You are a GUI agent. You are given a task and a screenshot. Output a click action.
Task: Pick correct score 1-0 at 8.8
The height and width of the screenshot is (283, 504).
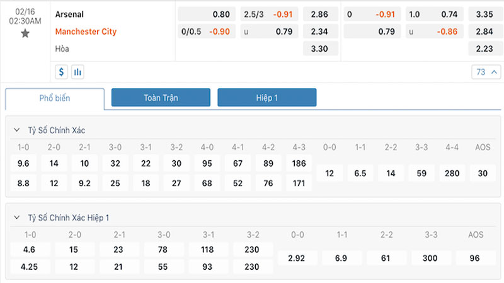23,183
